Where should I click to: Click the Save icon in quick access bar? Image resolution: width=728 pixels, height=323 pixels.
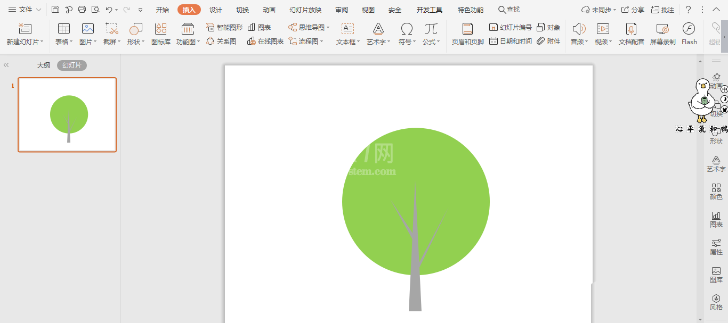click(x=55, y=10)
